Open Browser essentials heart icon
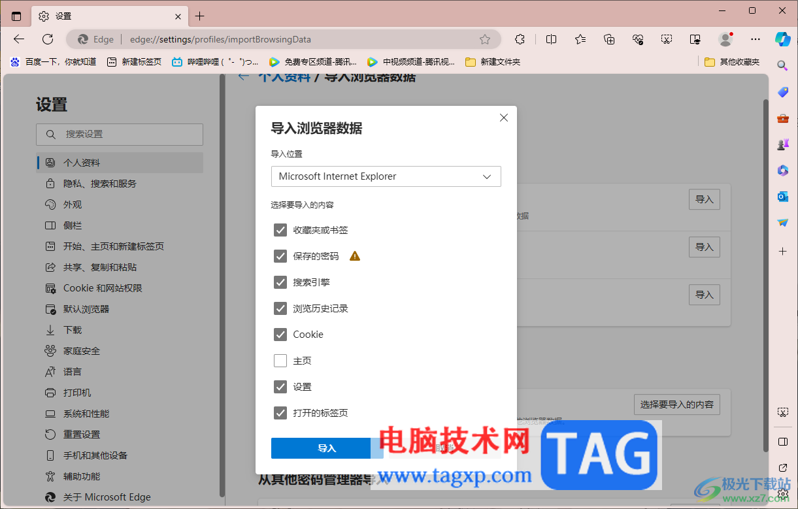The image size is (798, 509). (x=637, y=39)
